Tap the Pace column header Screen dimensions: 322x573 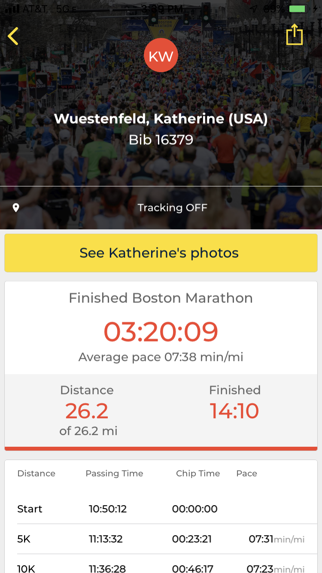click(x=246, y=473)
